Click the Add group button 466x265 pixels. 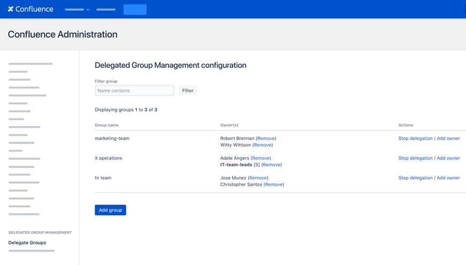110,210
